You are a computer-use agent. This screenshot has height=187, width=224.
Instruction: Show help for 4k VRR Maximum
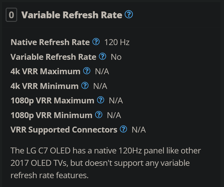click(x=87, y=71)
